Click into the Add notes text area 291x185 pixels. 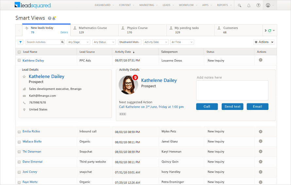232,90
